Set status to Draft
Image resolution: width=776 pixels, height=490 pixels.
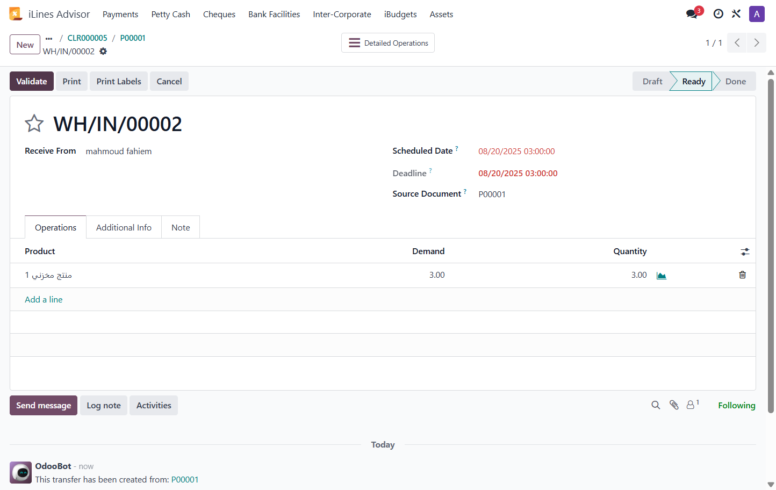tap(652, 81)
